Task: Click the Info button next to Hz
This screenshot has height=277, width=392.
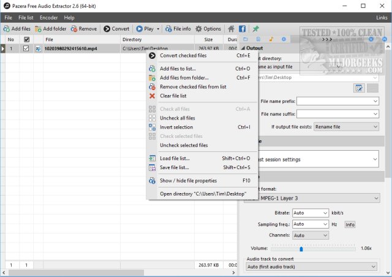Action: [x=350, y=225]
